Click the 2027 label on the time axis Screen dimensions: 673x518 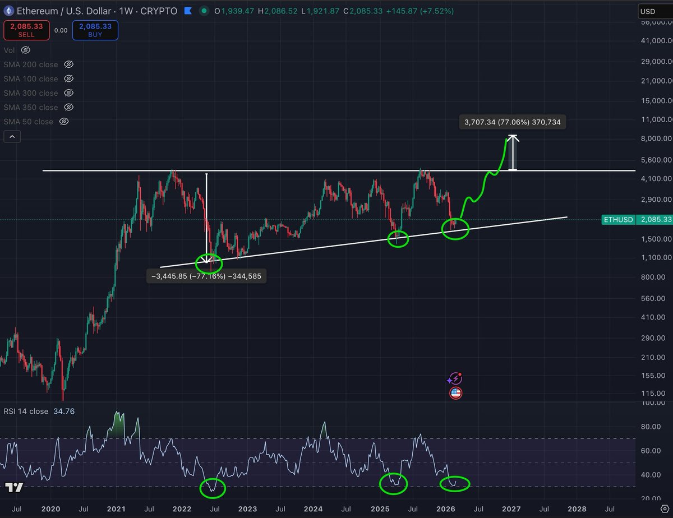point(511,509)
